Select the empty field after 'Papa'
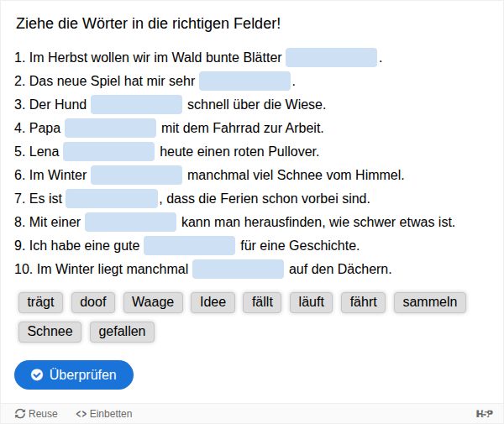This screenshot has height=424, width=504. click(x=111, y=128)
